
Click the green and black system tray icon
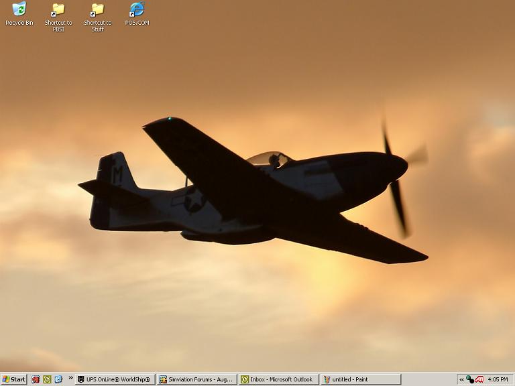click(x=470, y=379)
